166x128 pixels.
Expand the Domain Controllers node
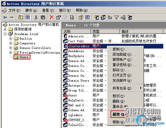[x=10, y=48]
